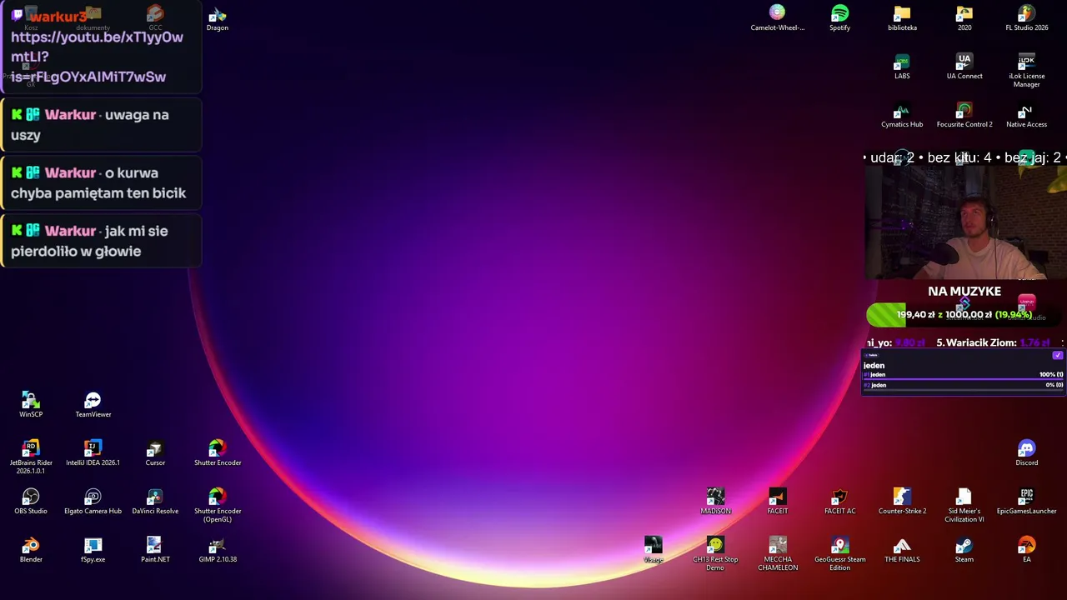The width and height of the screenshot is (1067, 600).
Task: Open the biblioteka folder
Action: (902, 18)
